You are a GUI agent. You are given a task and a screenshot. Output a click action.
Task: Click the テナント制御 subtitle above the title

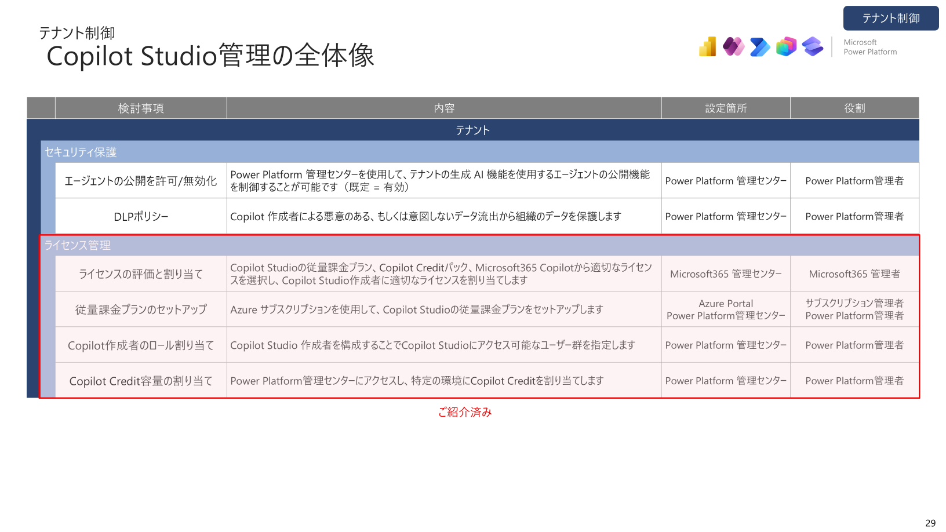pos(77,33)
